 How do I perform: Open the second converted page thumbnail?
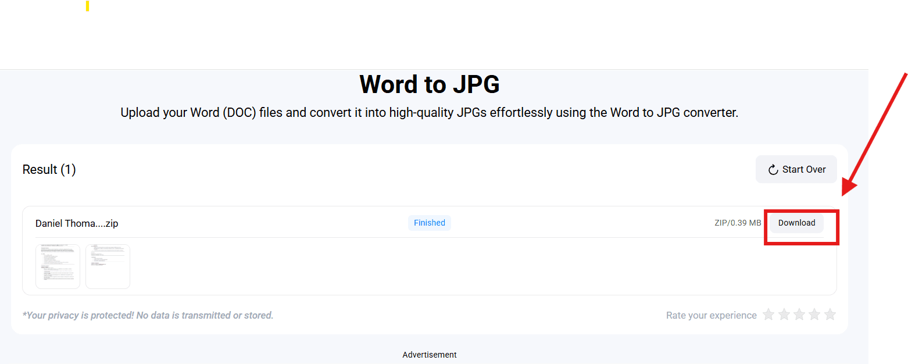click(x=108, y=266)
